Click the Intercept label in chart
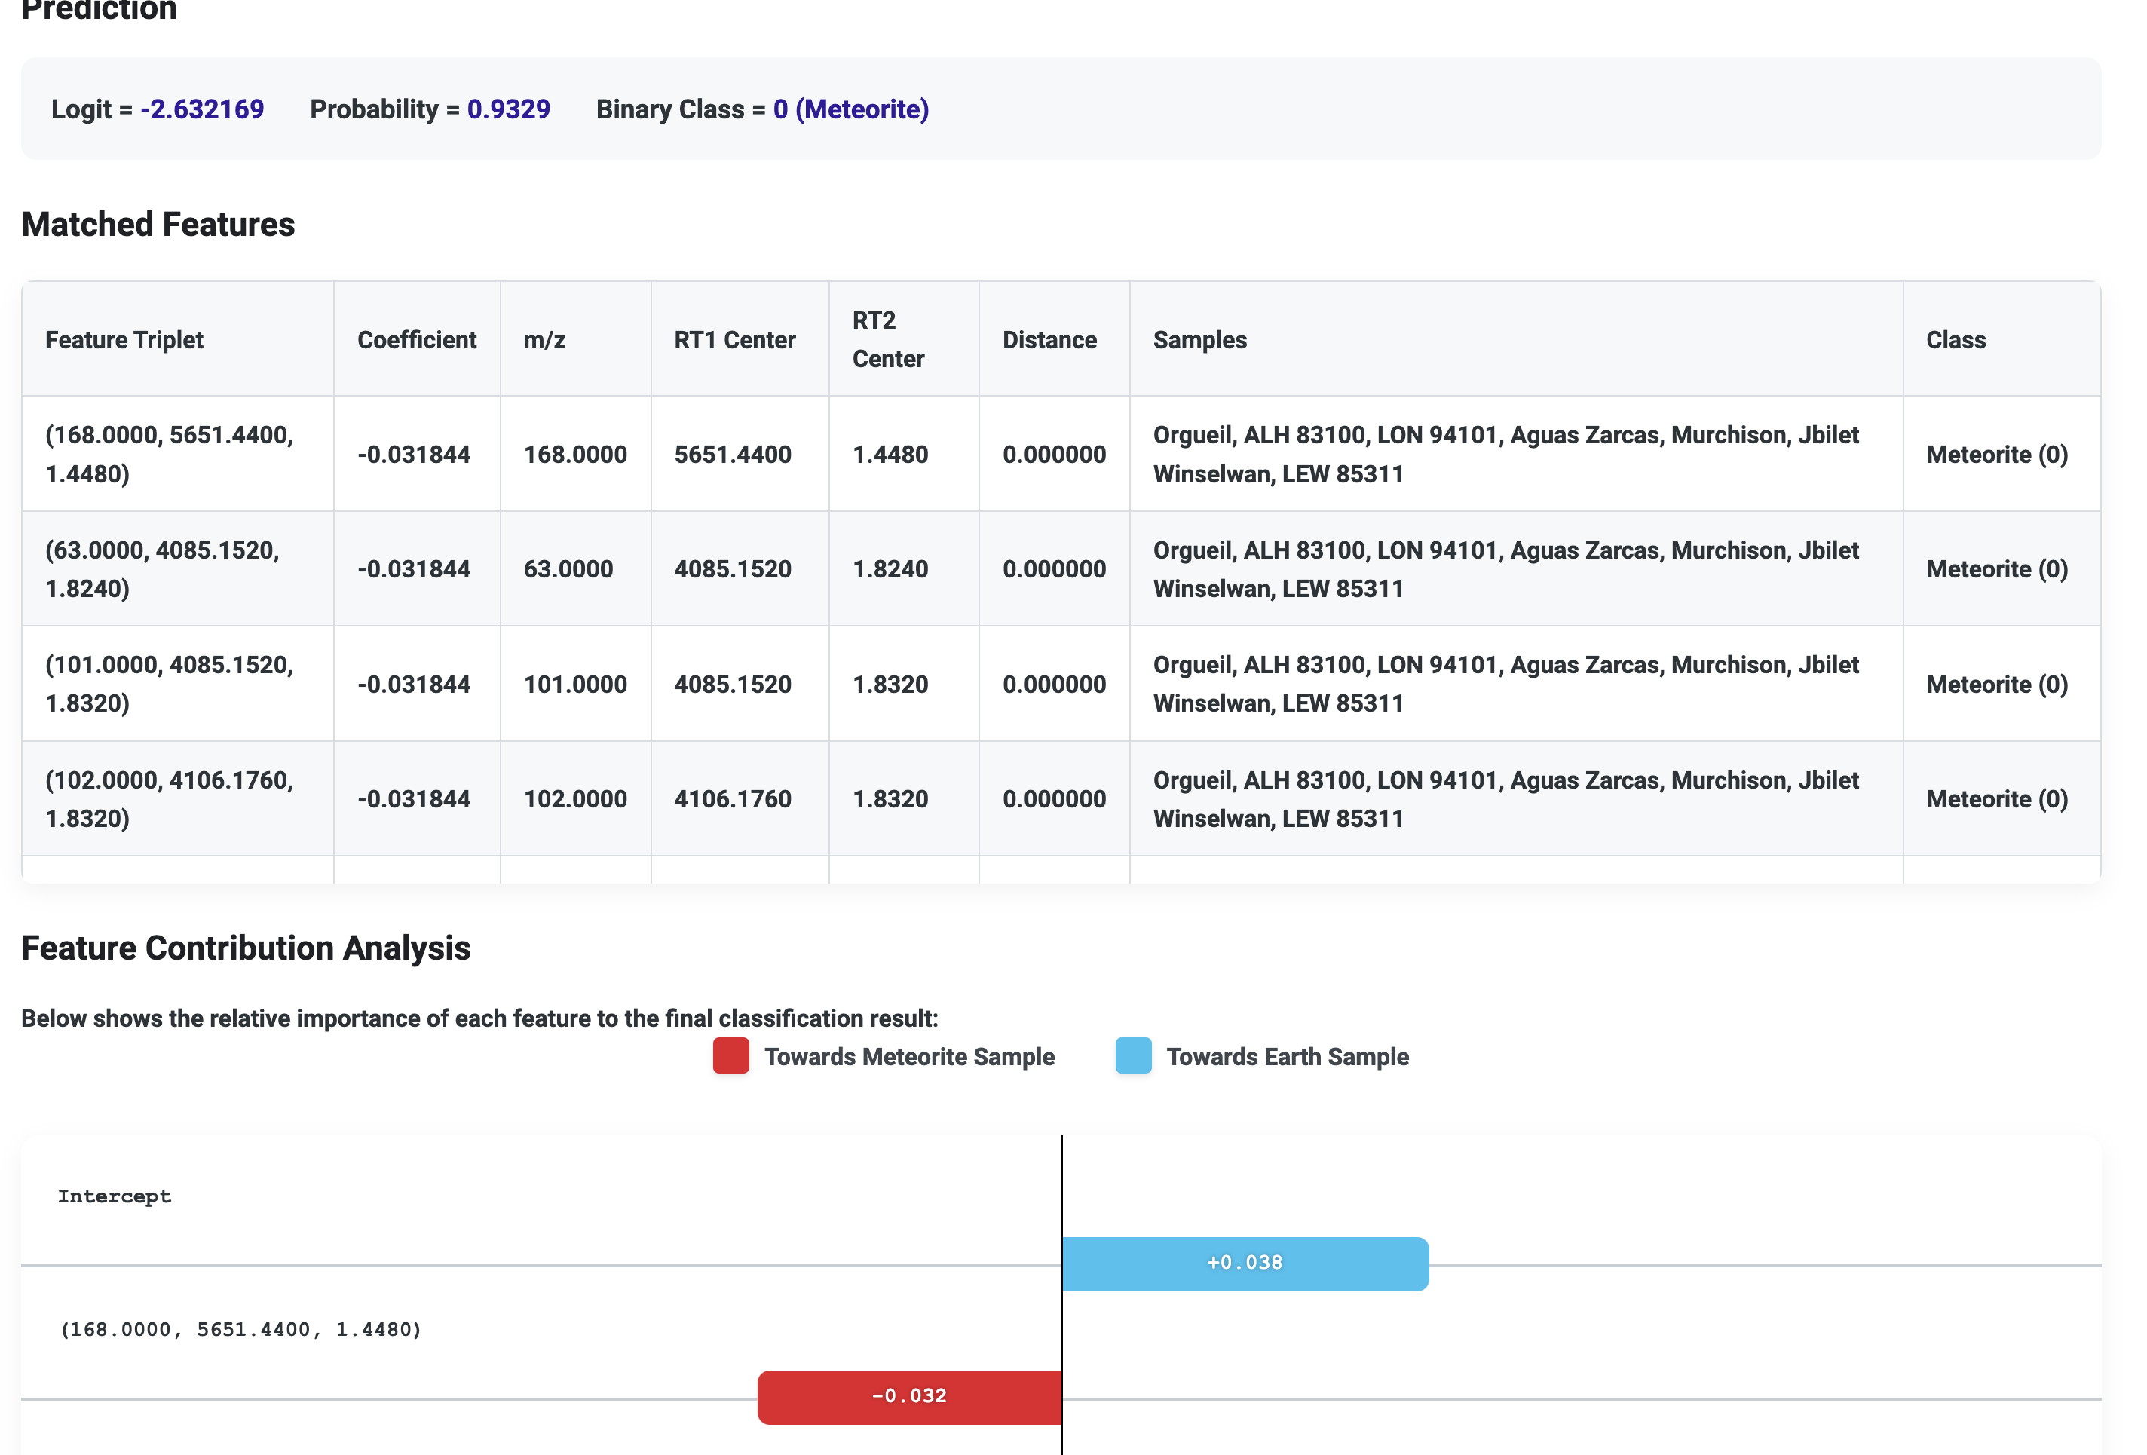2147x1455 pixels. pos(115,1196)
